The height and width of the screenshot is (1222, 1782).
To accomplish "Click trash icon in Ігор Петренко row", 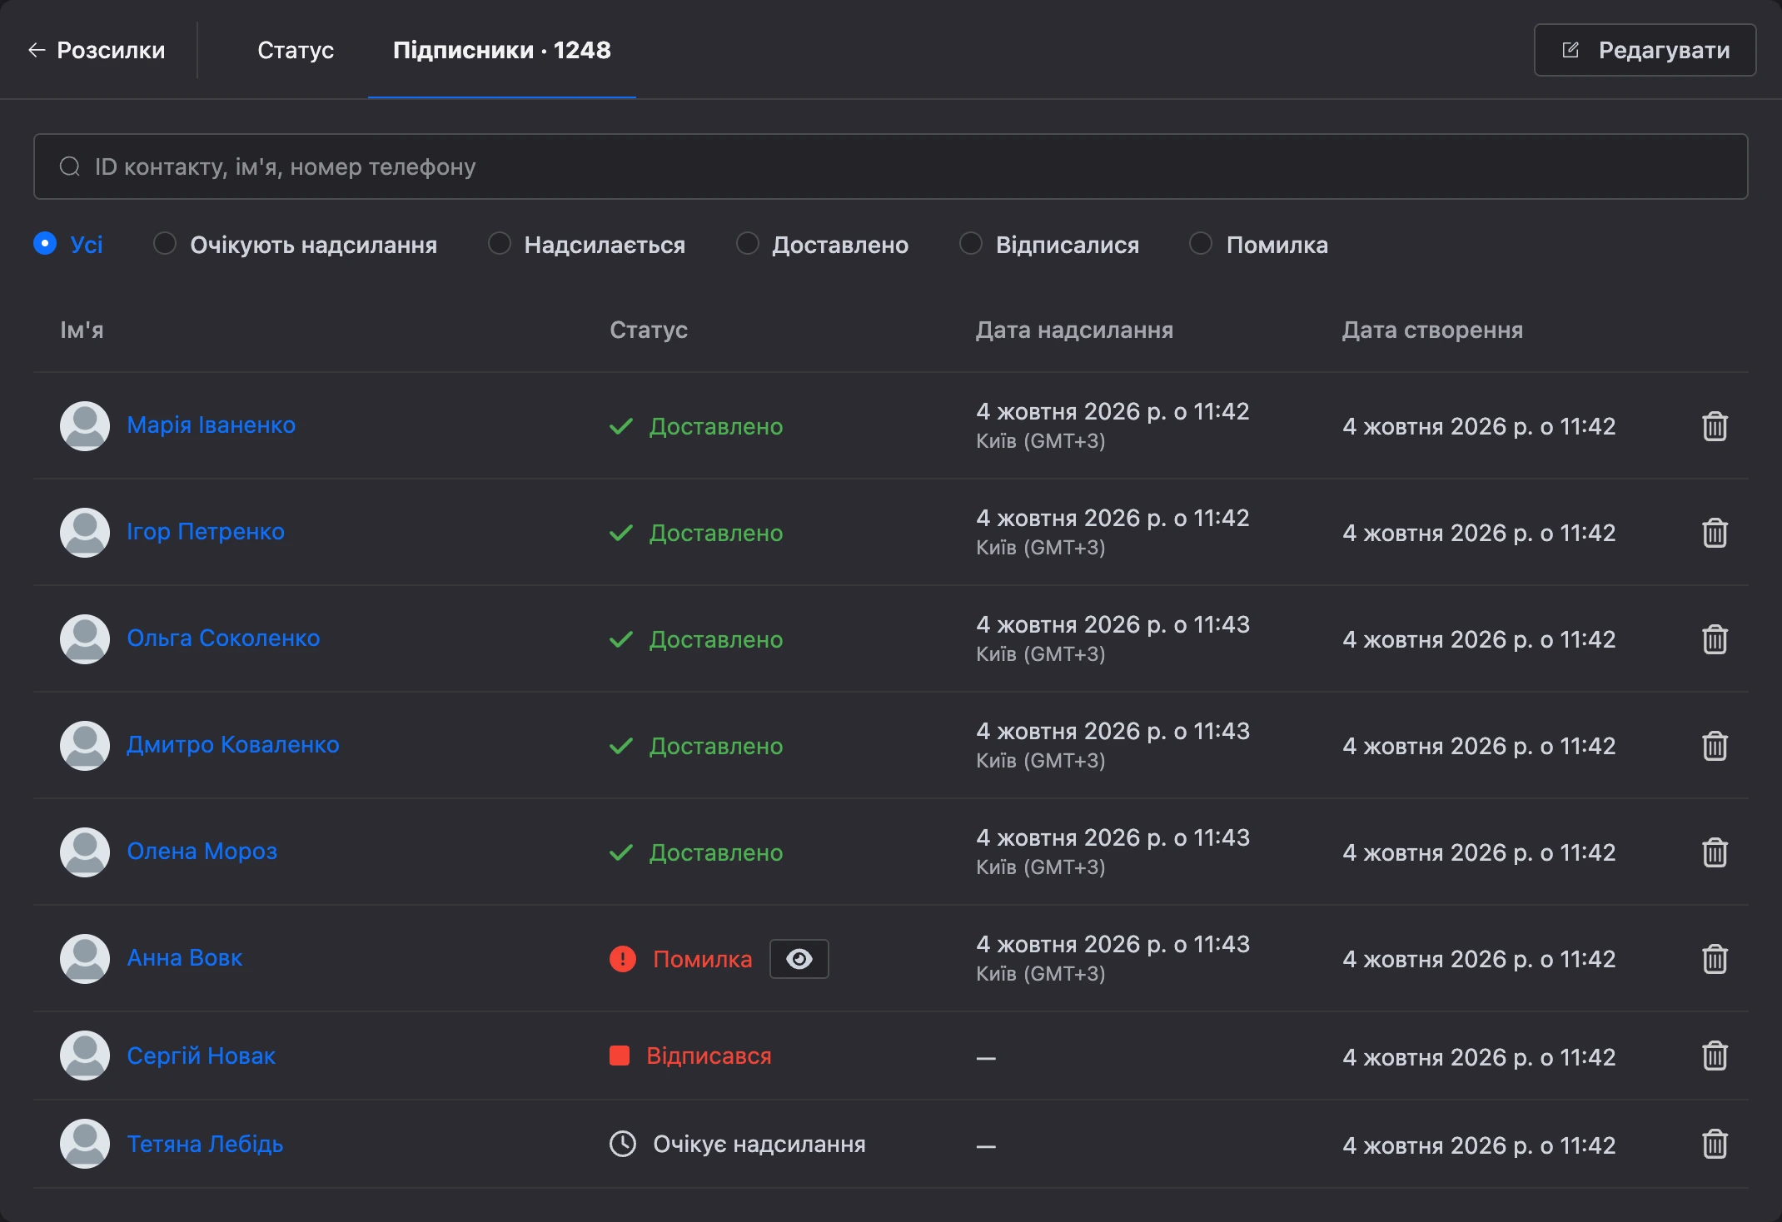I will click(1715, 533).
